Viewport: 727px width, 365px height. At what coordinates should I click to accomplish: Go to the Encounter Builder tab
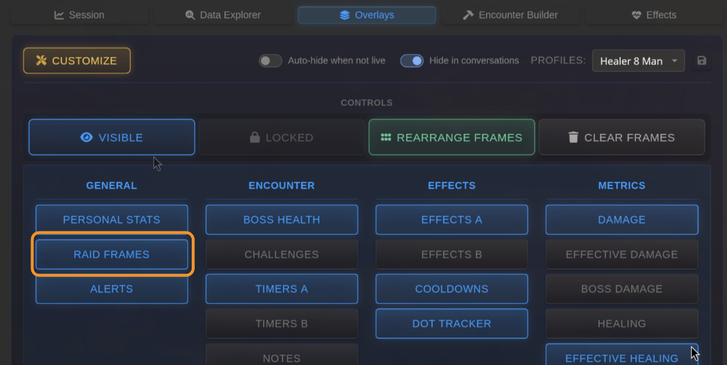pos(510,15)
